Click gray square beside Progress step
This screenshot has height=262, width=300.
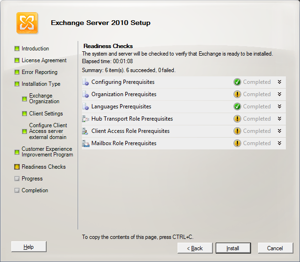click(x=17, y=179)
